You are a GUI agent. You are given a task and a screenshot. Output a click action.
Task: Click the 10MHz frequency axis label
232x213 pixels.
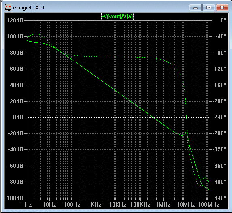(186, 204)
